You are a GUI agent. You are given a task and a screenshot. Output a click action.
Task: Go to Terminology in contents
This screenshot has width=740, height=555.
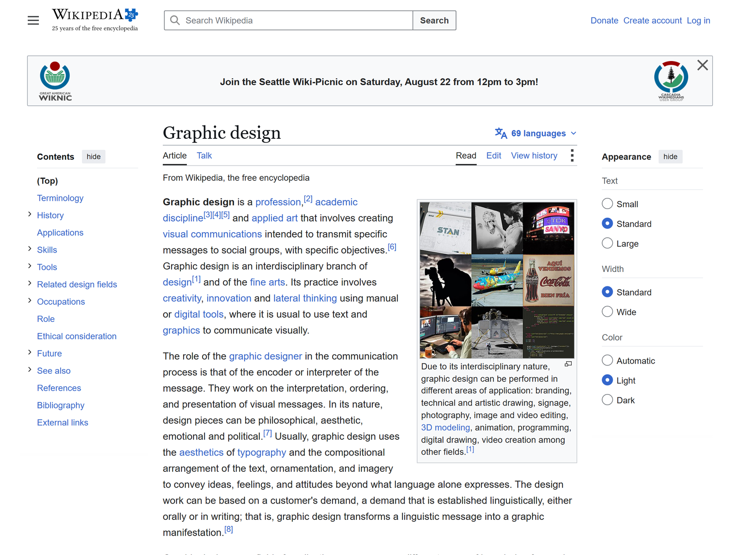60,198
